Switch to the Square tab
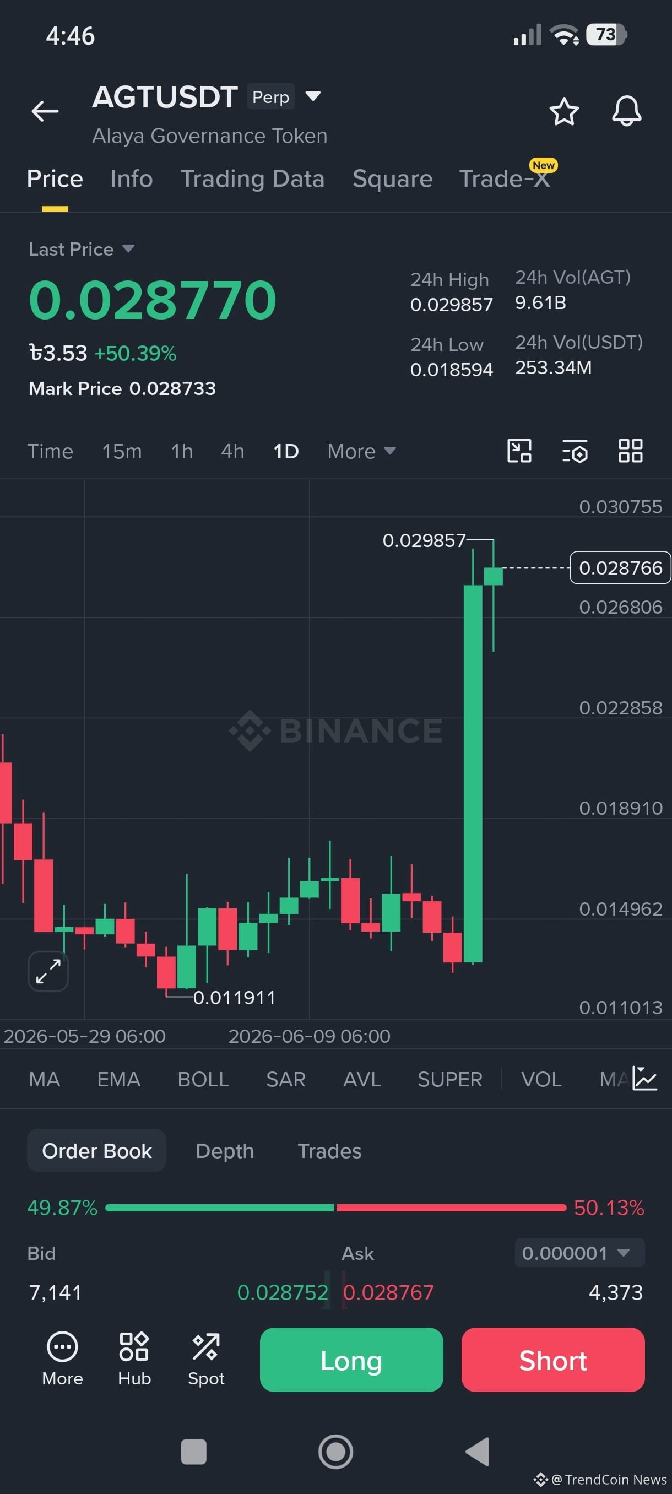 point(393,178)
